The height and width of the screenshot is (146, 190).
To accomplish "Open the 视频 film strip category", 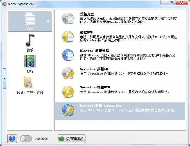I will (30, 63).
